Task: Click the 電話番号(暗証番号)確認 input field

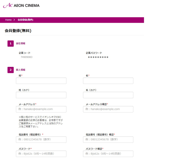Action: click(x=108, y=139)
